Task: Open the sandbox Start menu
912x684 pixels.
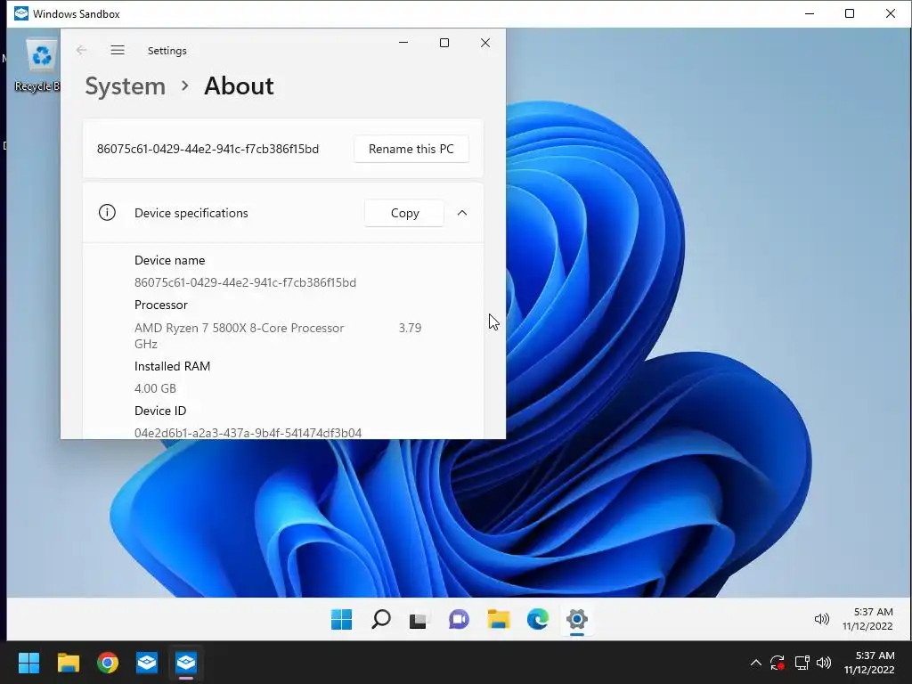Action: pos(341,620)
